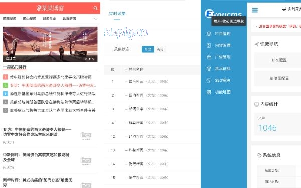The width and height of the screenshot is (301, 188).
Task: Open 广告管理 in the admin menu
Action: point(223,57)
